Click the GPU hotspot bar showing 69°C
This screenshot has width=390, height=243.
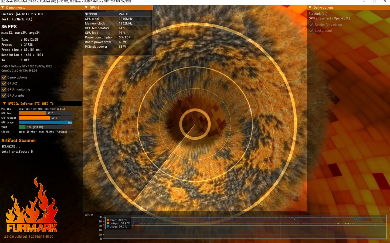[x=46, y=118]
